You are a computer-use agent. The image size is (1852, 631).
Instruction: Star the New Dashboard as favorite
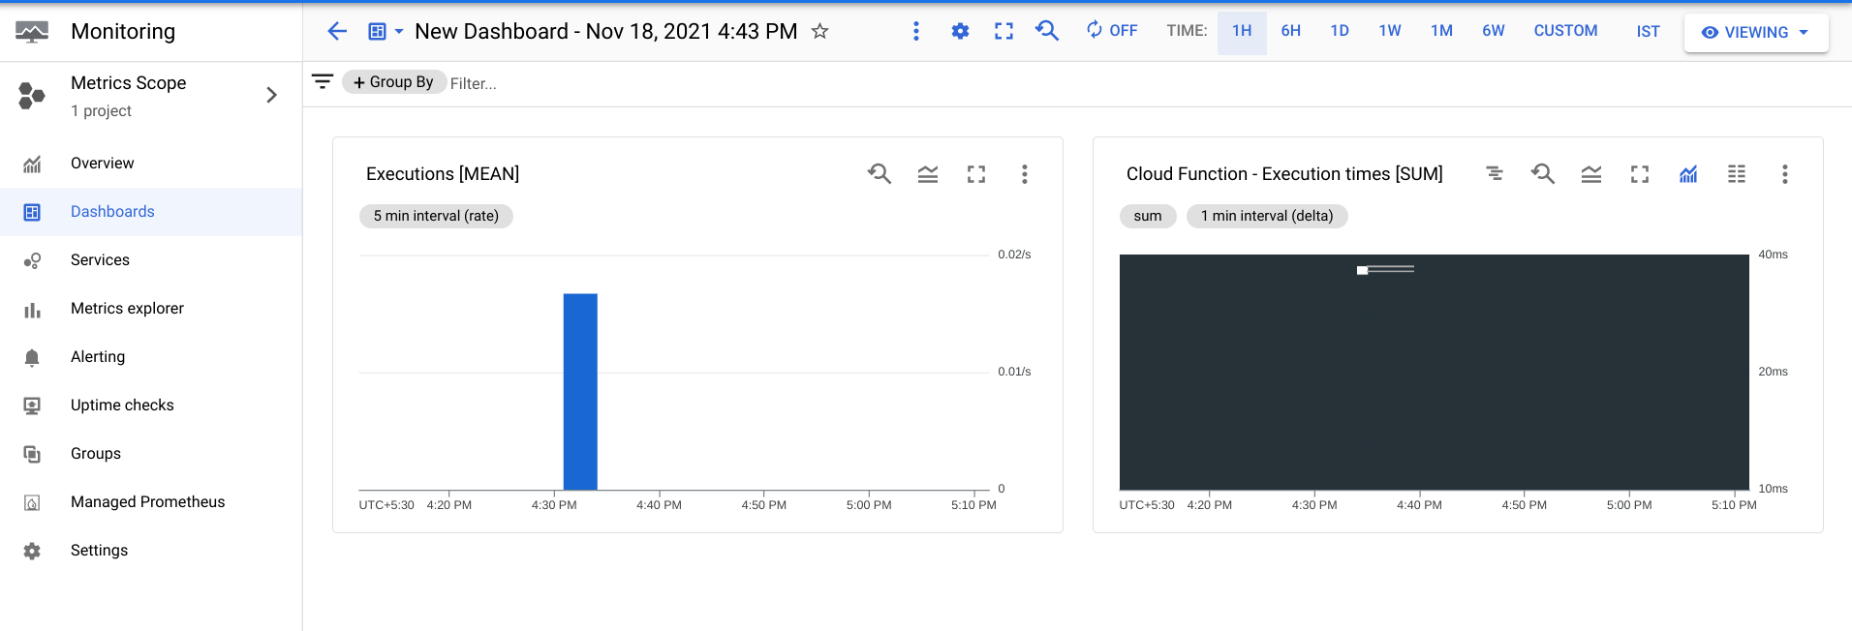point(819,31)
